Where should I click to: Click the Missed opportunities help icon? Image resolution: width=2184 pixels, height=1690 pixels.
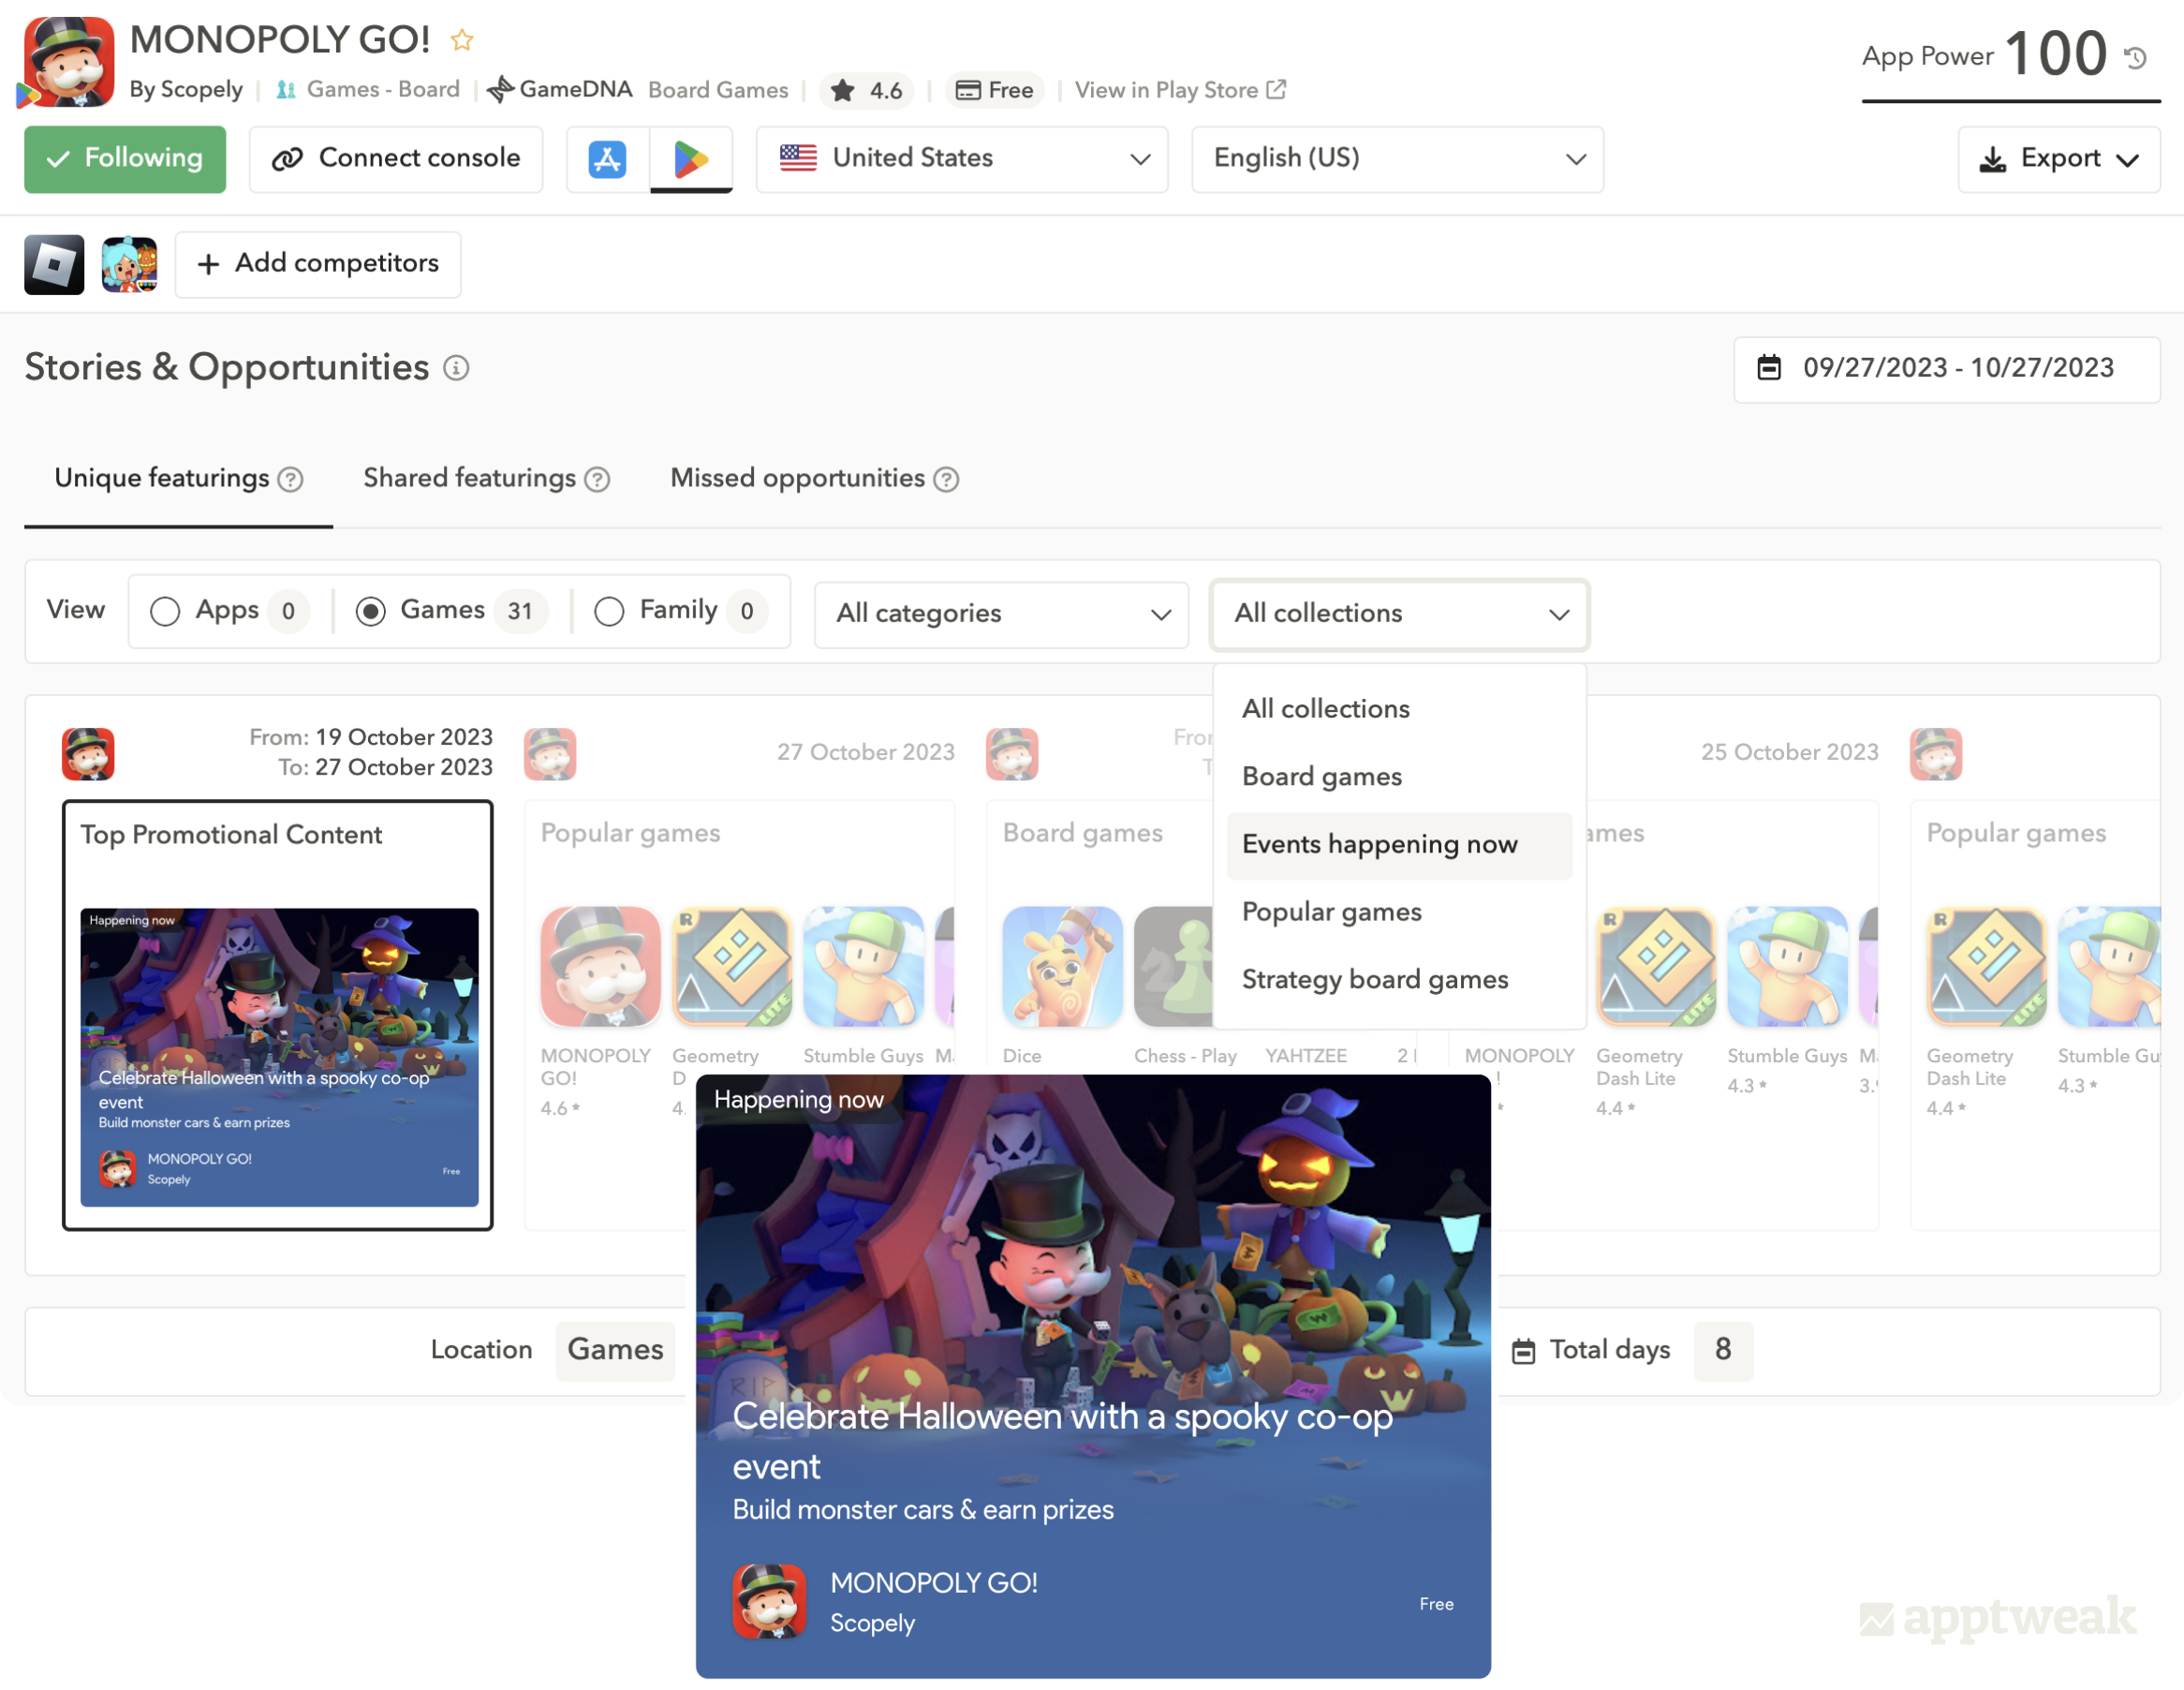pyautogui.click(x=946, y=480)
